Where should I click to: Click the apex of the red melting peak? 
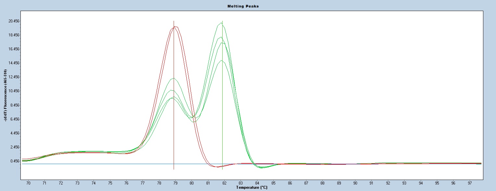click(x=175, y=27)
